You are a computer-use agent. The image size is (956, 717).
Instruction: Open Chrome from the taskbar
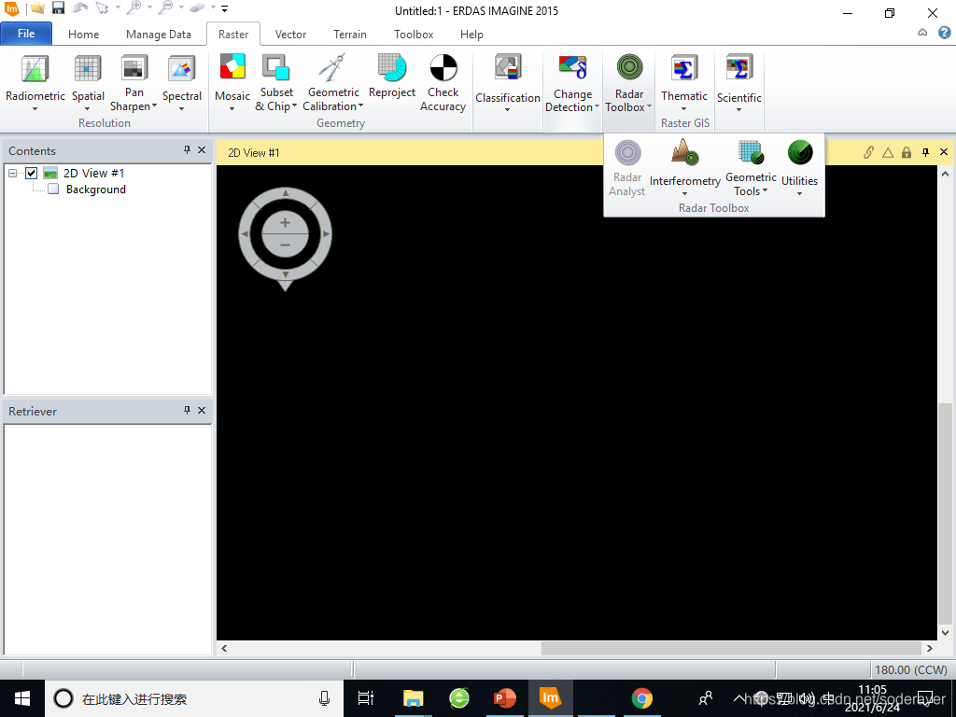(641, 698)
